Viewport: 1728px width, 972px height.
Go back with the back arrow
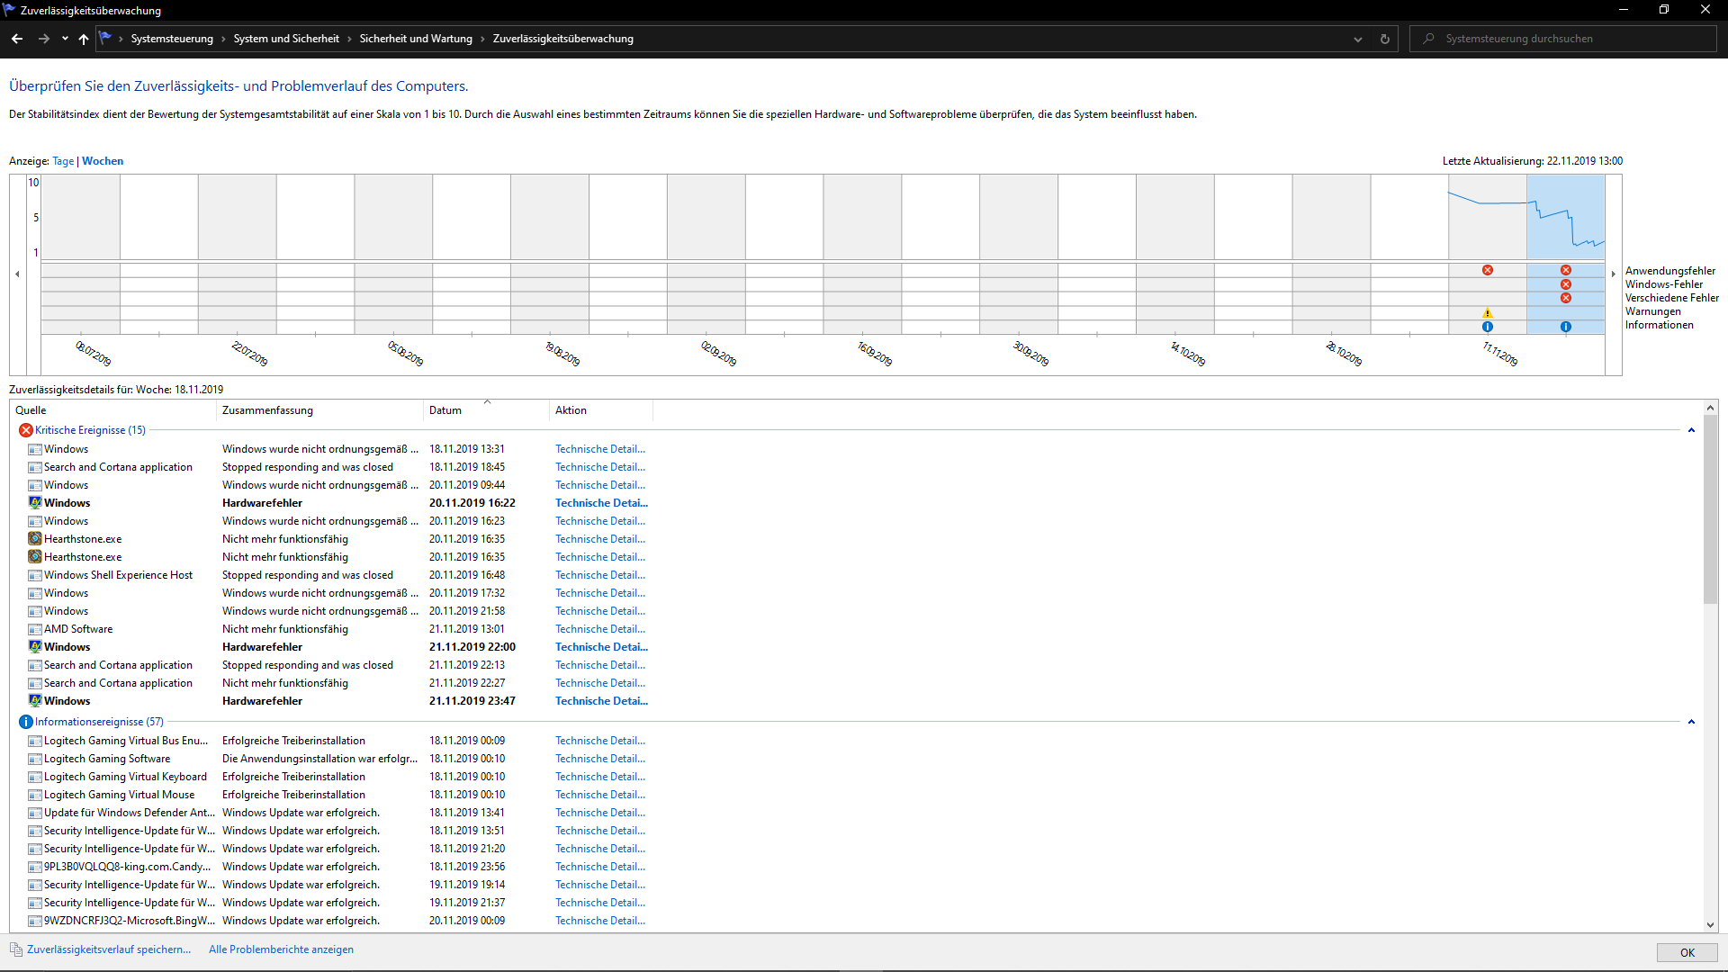pyautogui.click(x=17, y=39)
